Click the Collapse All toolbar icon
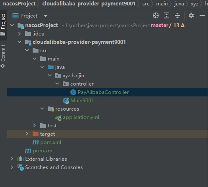 177,15
